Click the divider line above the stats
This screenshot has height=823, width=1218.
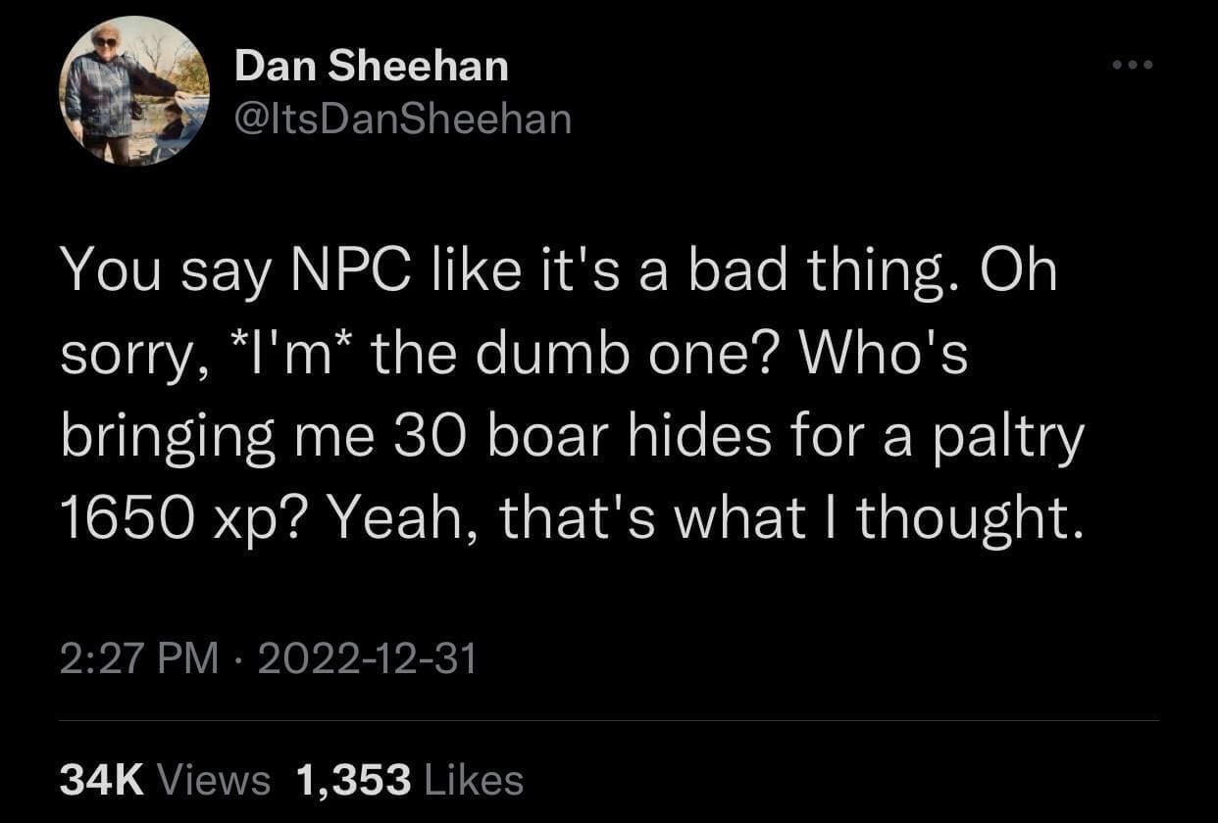click(609, 721)
